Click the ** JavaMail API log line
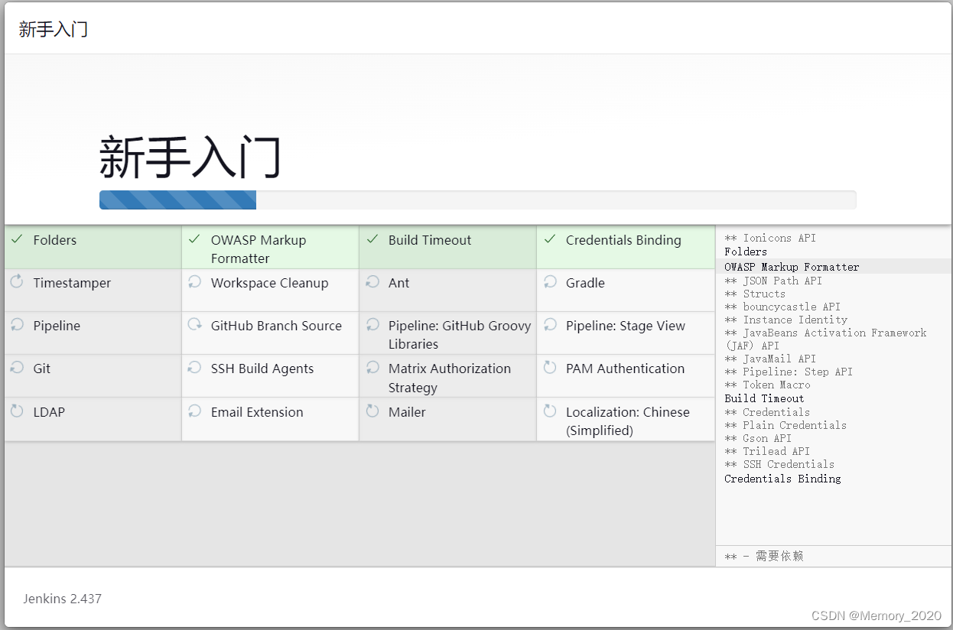This screenshot has width=953, height=630. click(770, 359)
